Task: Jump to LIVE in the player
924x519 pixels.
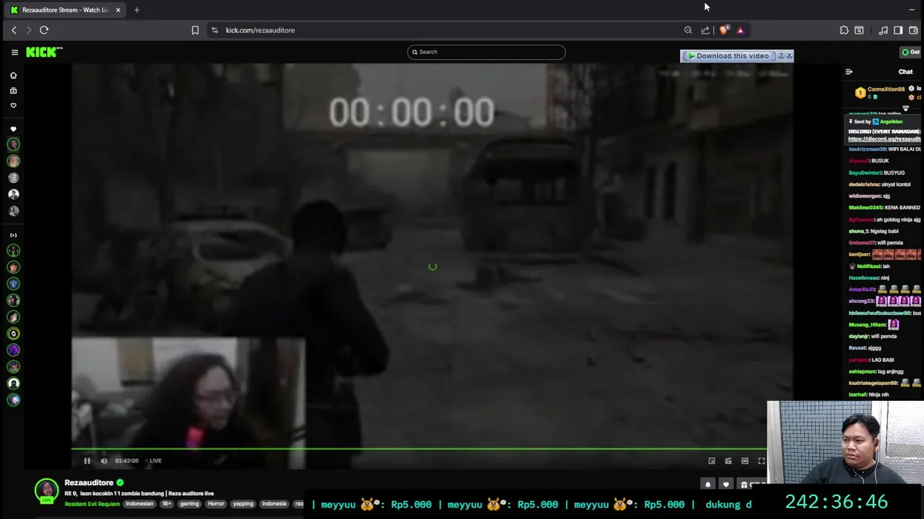Action: coord(155,461)
